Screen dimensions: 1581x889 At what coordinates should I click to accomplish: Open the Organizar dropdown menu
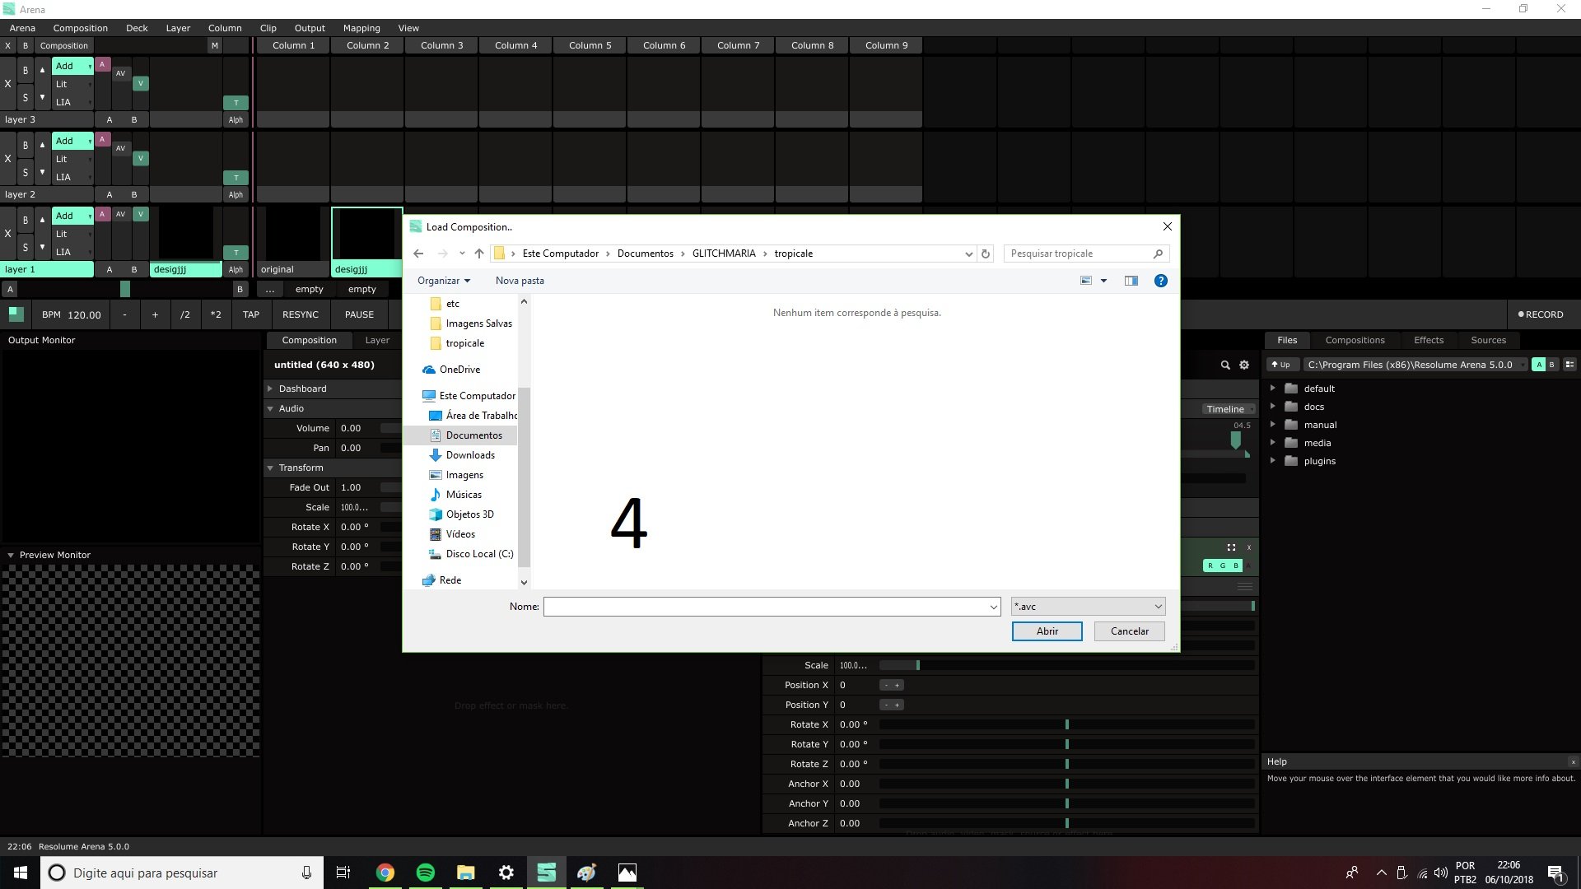[x=443, y=281]
